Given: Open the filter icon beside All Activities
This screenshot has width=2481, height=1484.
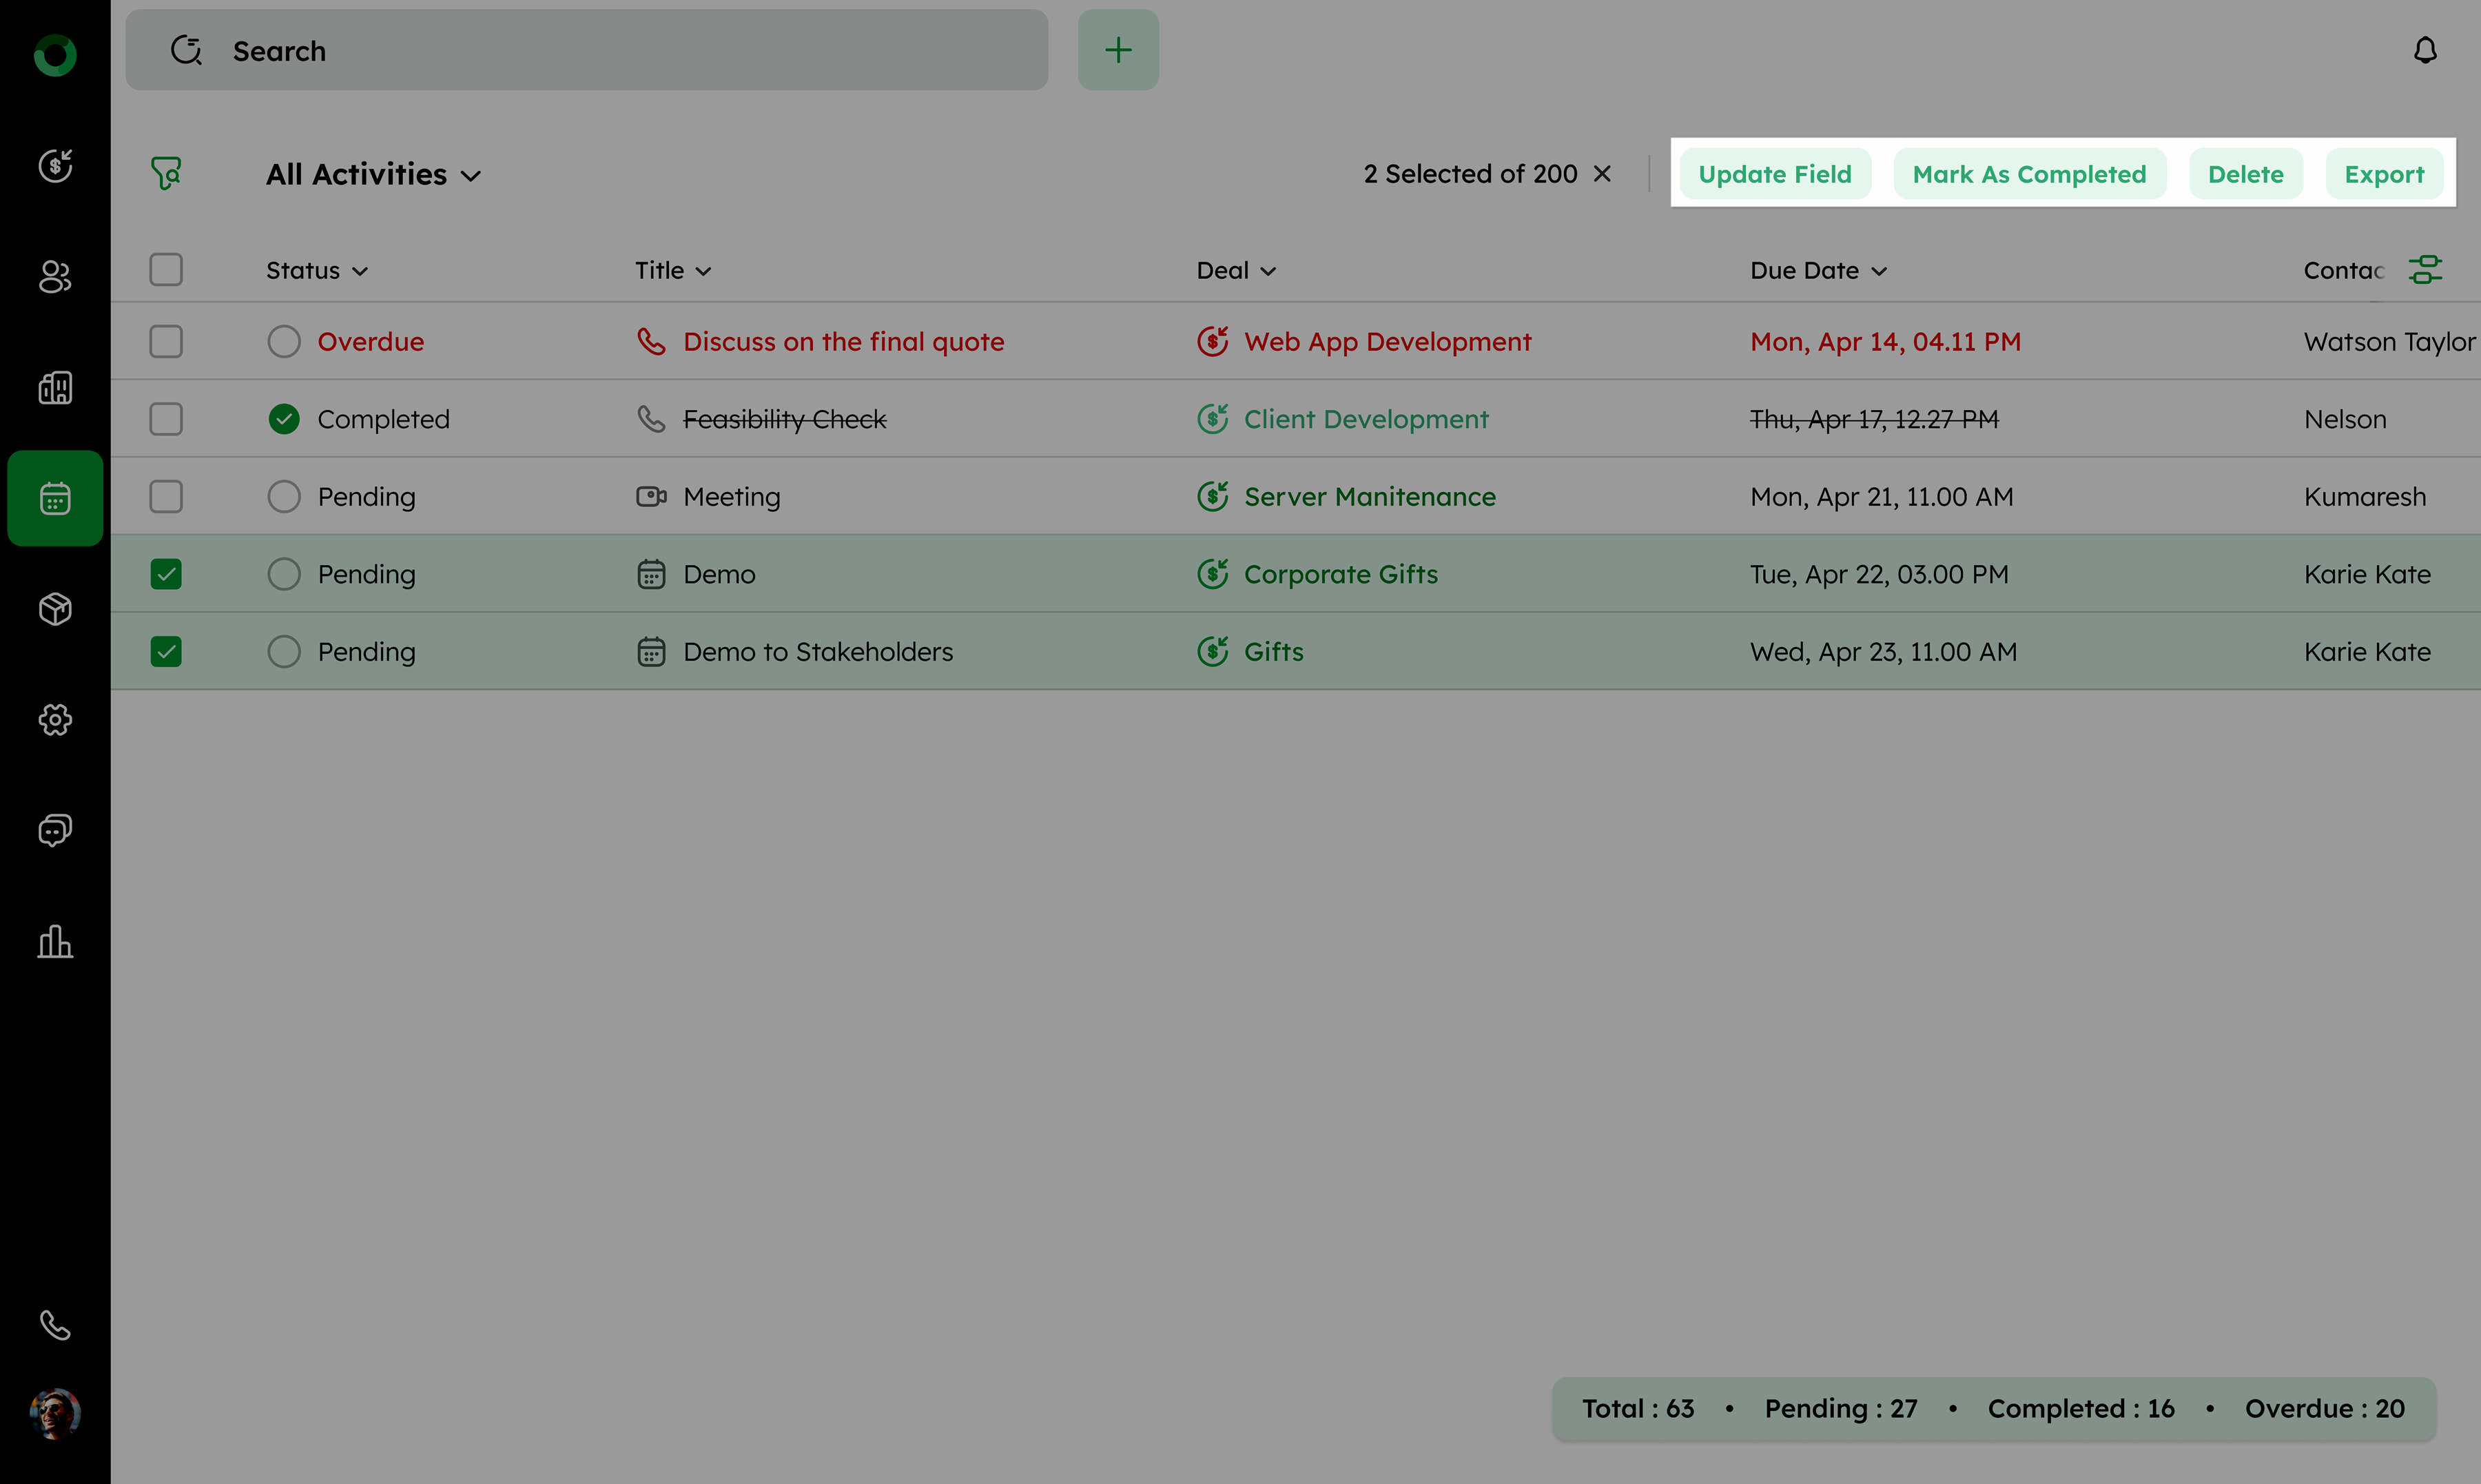Looking at the screenshot, I should pos(166,173).
